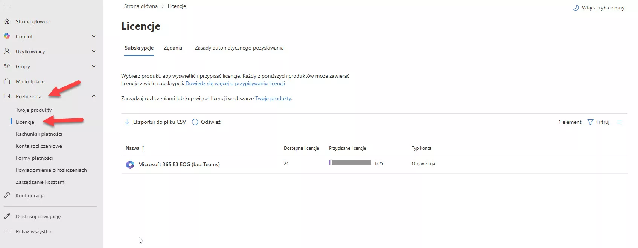
Task: Click the Copilot icon in sidebar
Action: tap(7, 36)
